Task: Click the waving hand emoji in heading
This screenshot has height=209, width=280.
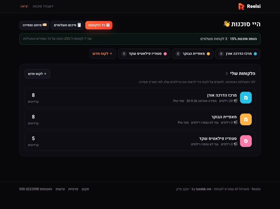Action: [227, 24]
